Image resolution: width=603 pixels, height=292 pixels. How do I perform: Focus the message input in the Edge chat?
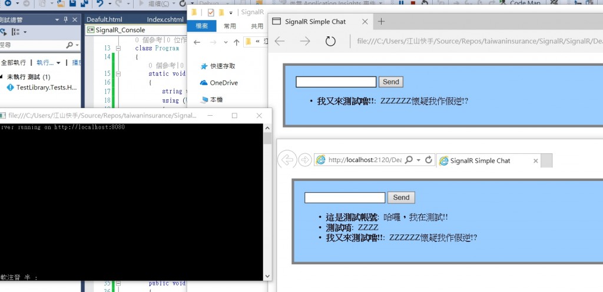336,82
